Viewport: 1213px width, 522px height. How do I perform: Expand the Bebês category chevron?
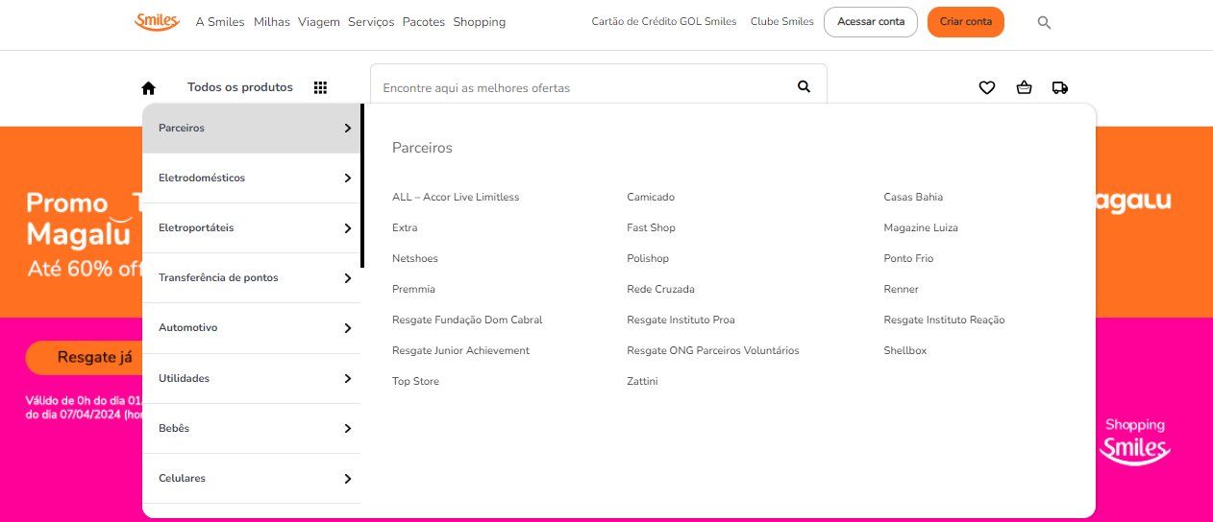click(348, 428)
